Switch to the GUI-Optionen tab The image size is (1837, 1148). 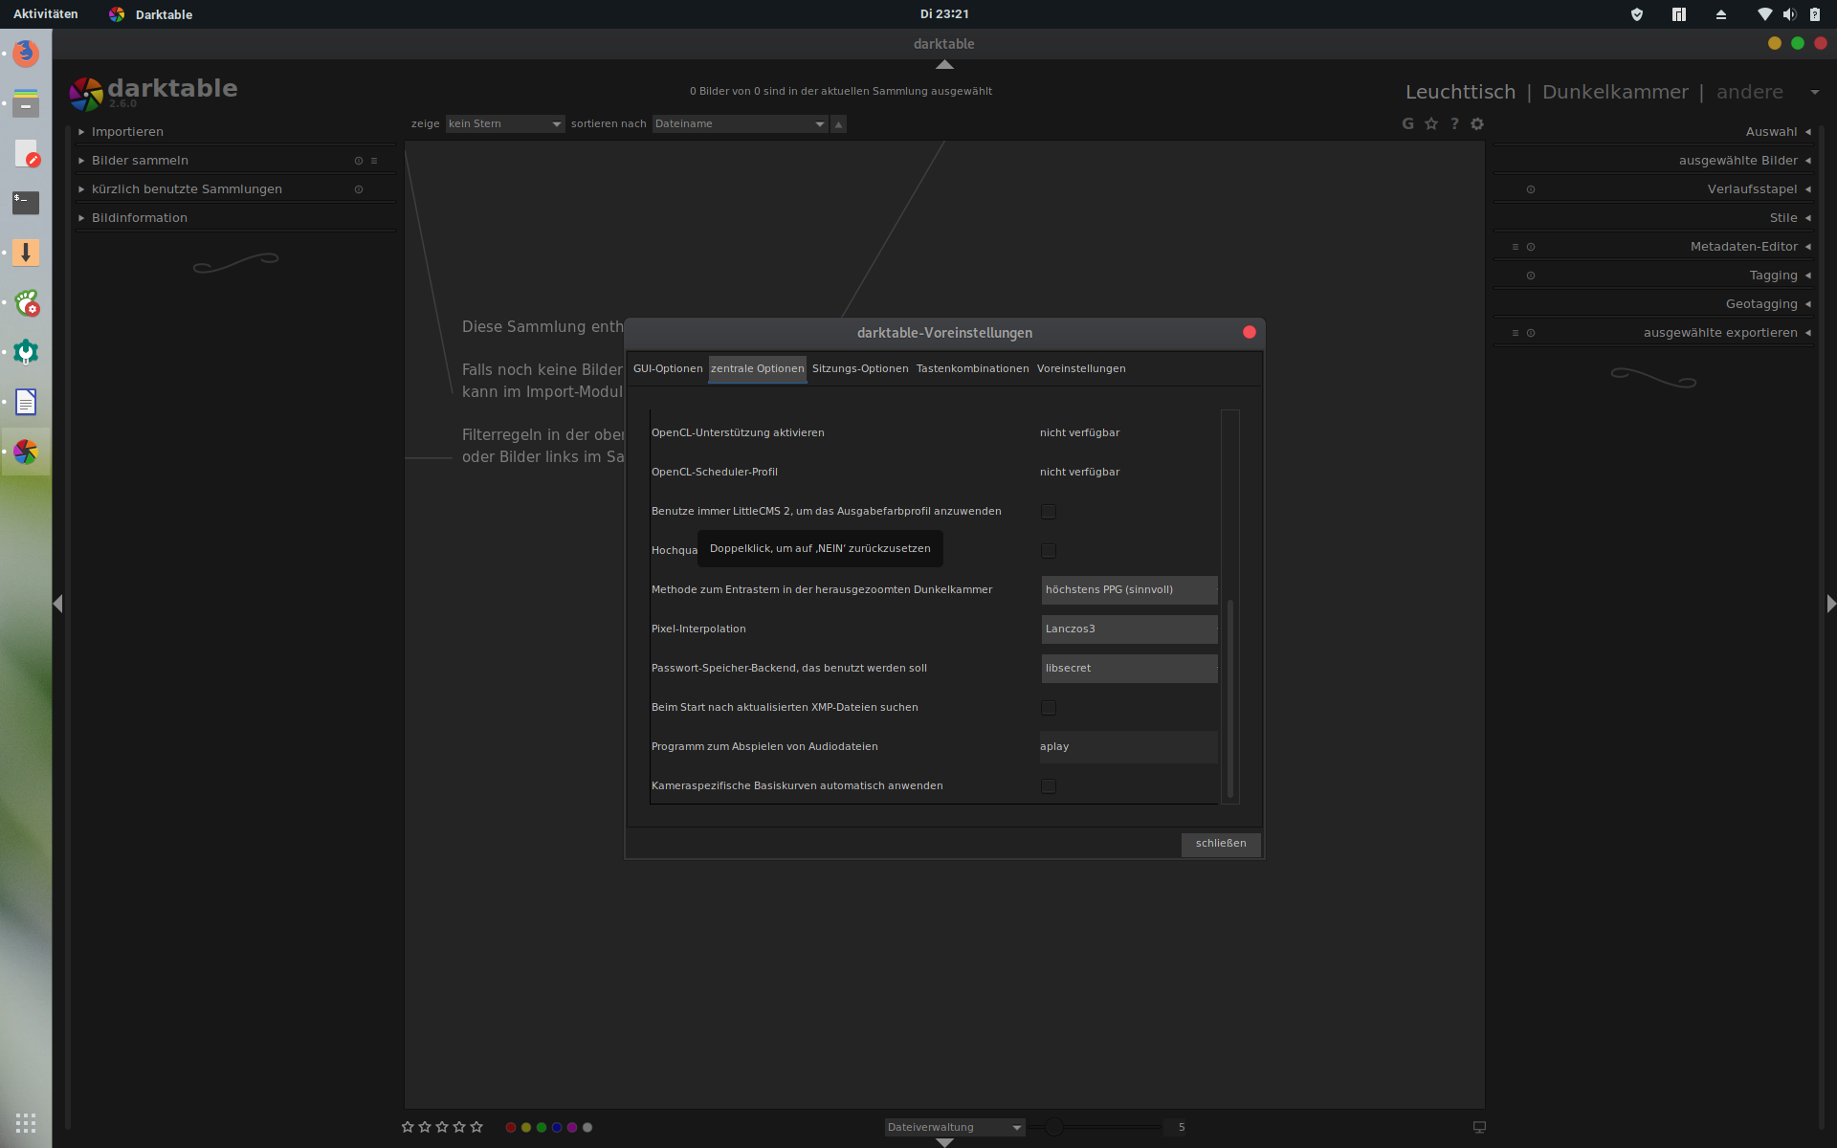(x=668, y=369)
